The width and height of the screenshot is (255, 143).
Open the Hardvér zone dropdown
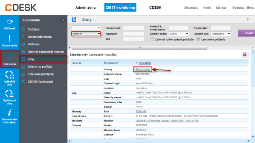pos(86,34)
